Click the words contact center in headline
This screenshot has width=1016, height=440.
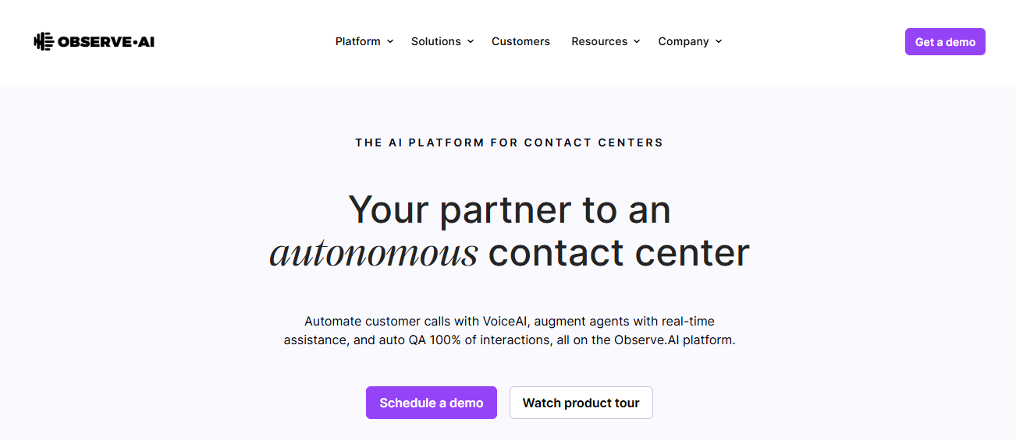point(619,253)
